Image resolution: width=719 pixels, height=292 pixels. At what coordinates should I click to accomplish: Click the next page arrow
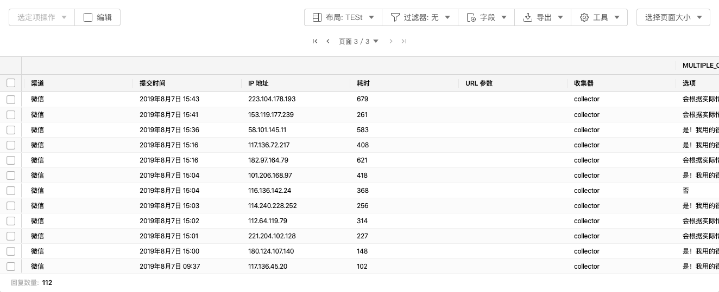pyautogui.click(x=391, y=41)
